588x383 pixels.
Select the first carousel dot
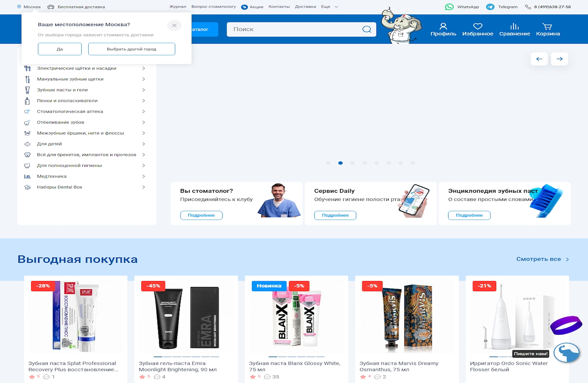[x=328, y=163]
